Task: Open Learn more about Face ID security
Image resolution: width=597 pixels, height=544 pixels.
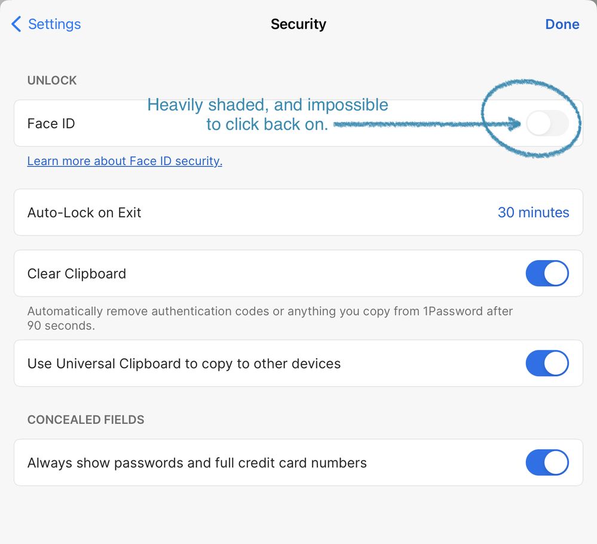Action: [x=125, y=161]
